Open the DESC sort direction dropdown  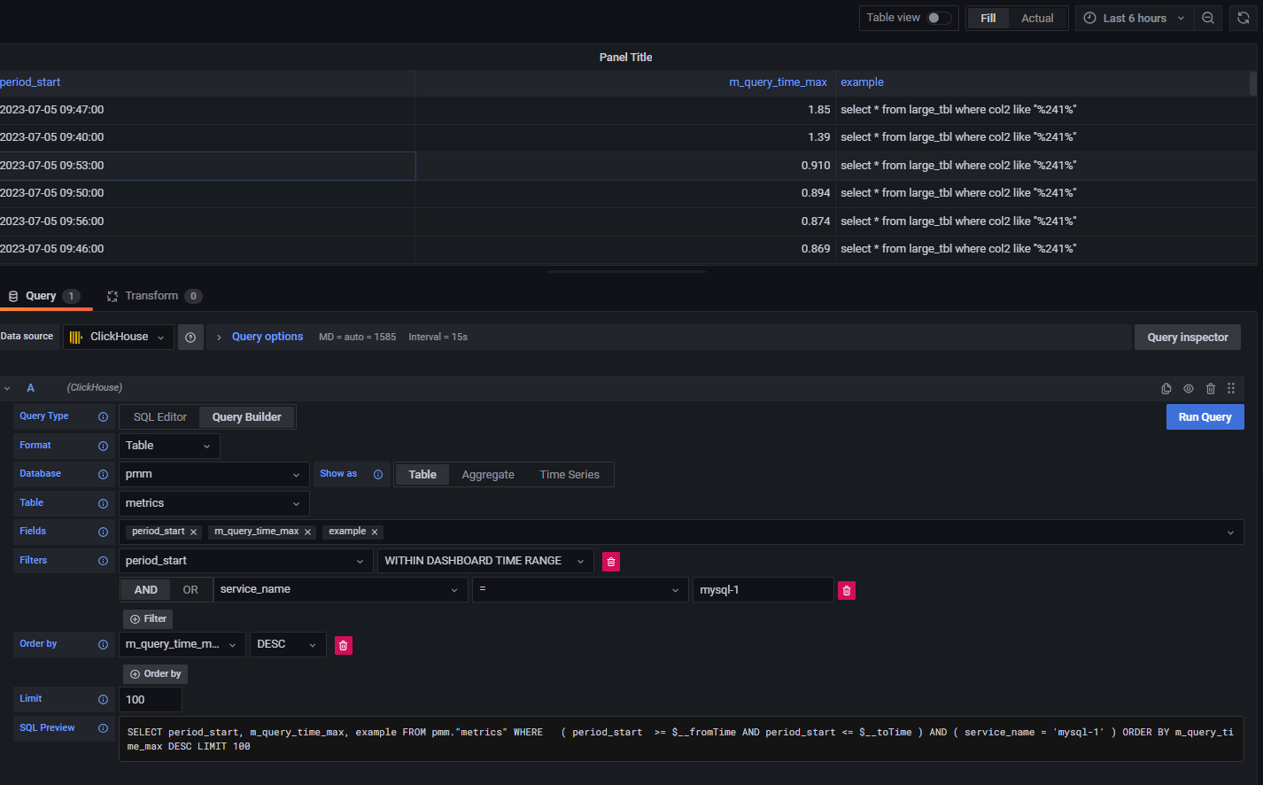pyautogui.click(x=288, y=645)
